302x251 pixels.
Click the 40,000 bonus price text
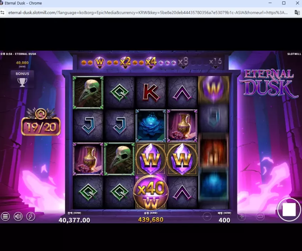(x=22, y=63)
